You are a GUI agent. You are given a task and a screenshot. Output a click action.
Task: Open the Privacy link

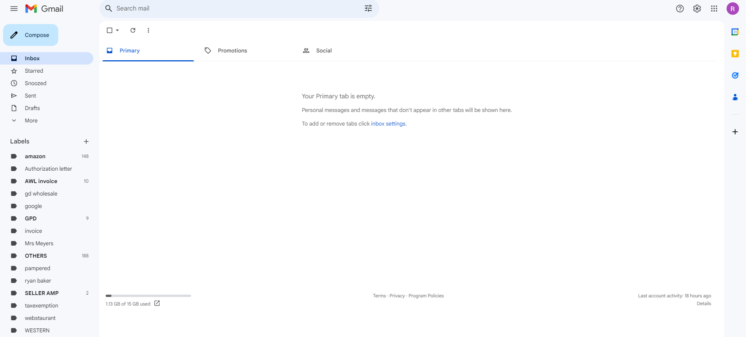point(397,296)
